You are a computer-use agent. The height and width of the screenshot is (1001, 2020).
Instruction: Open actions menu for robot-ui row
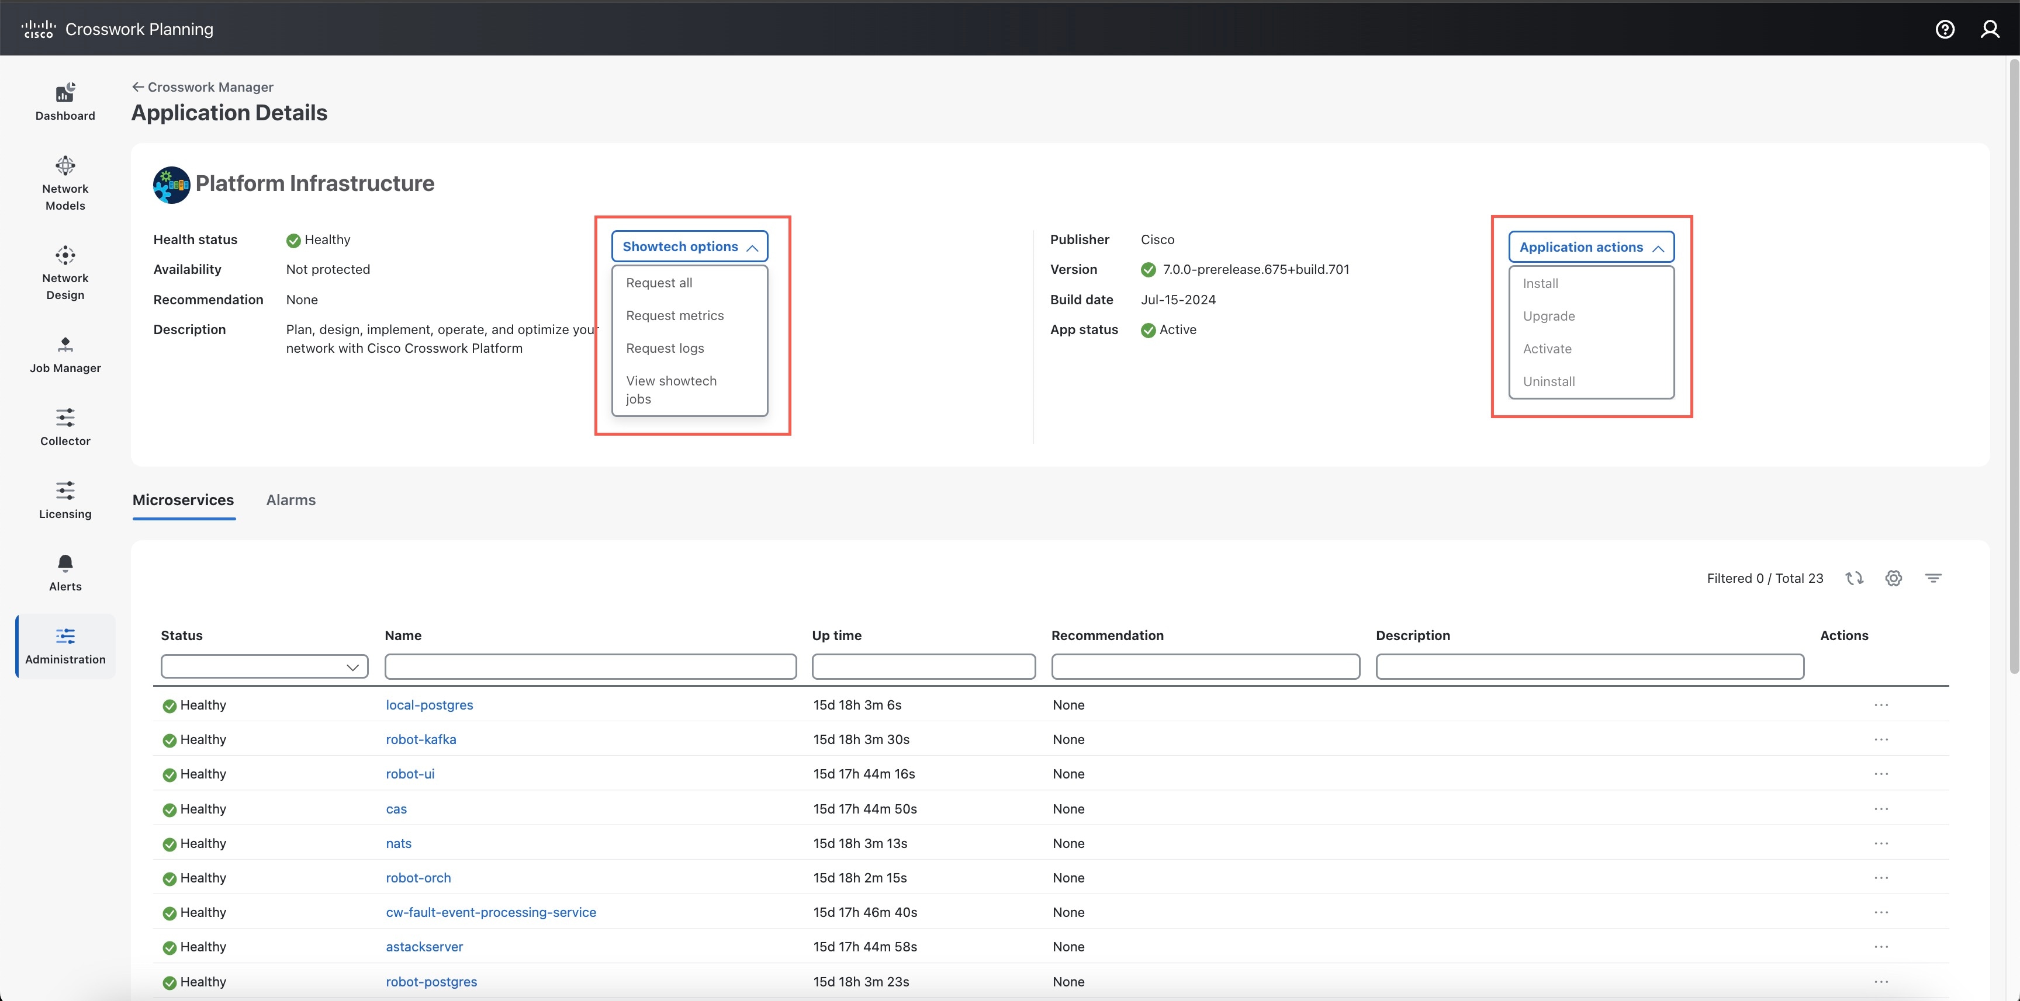(1881, 774)
